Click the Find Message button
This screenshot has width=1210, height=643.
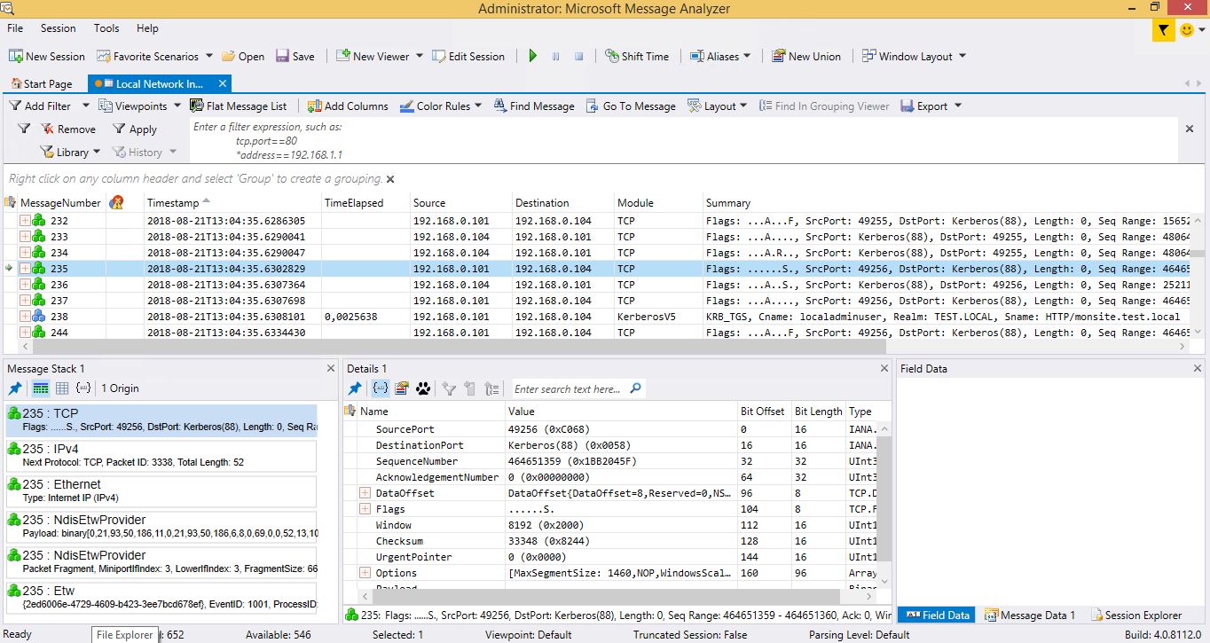tap(534, 106)
